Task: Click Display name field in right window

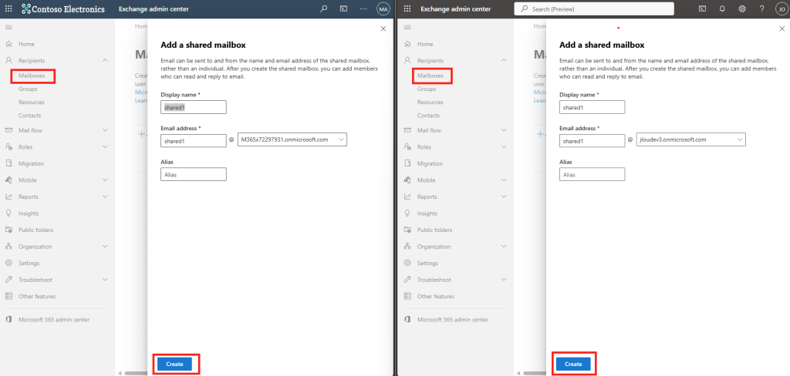Action: click(592, 107)
